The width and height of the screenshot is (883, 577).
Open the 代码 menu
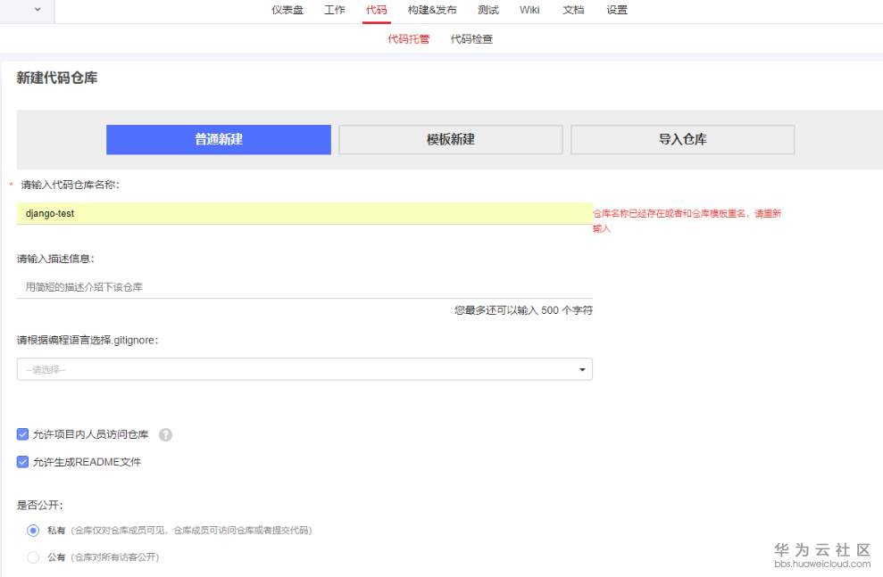coord(376,10)
